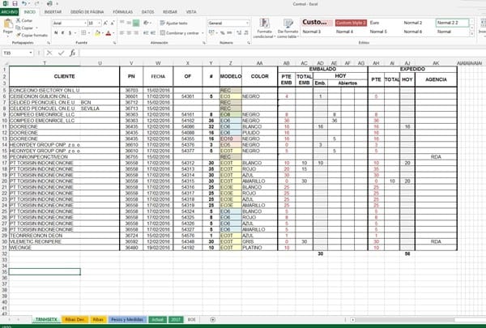Viewport: 486px width, 328px height.
Task: Apply thousands separator comma style
Action: [229, 33]
